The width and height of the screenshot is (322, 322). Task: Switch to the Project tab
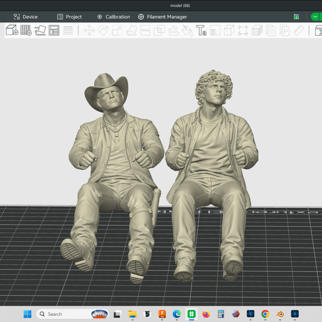69,17
